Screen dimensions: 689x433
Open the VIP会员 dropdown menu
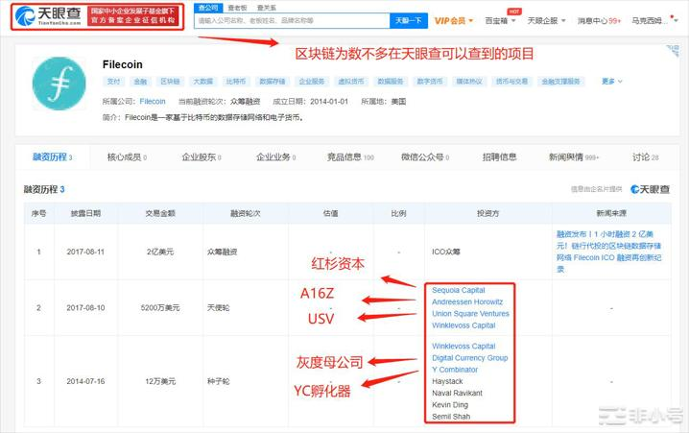(x=454, y=21)
